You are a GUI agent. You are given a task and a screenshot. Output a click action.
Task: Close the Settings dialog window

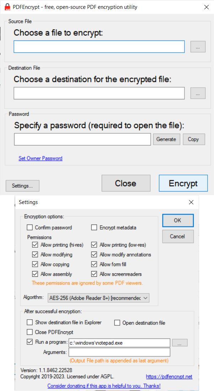(x=191, y=202)
